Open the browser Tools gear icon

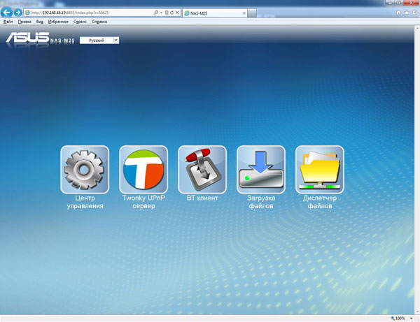pyautogui.click(x=414, y=13)
